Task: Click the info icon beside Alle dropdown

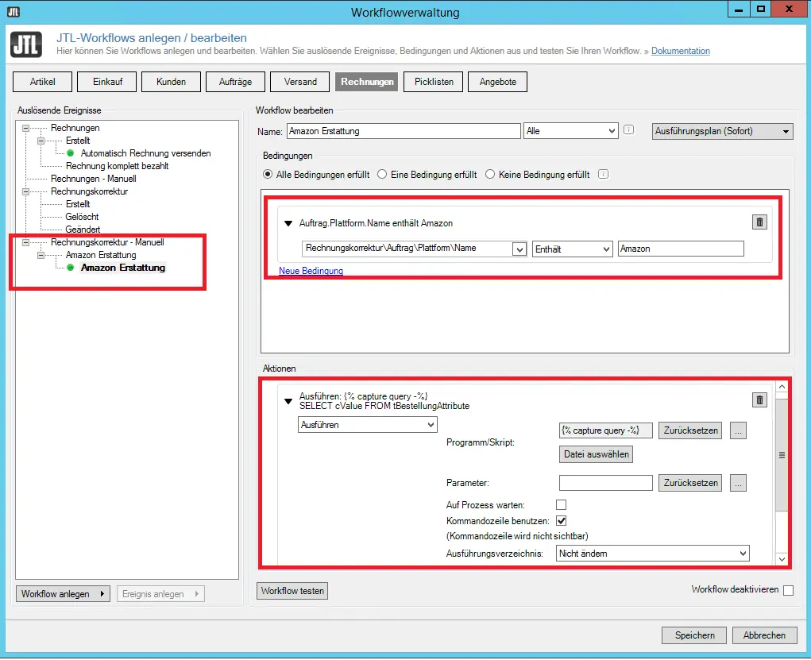Action: pyautogui.click(x=628, y=129)
